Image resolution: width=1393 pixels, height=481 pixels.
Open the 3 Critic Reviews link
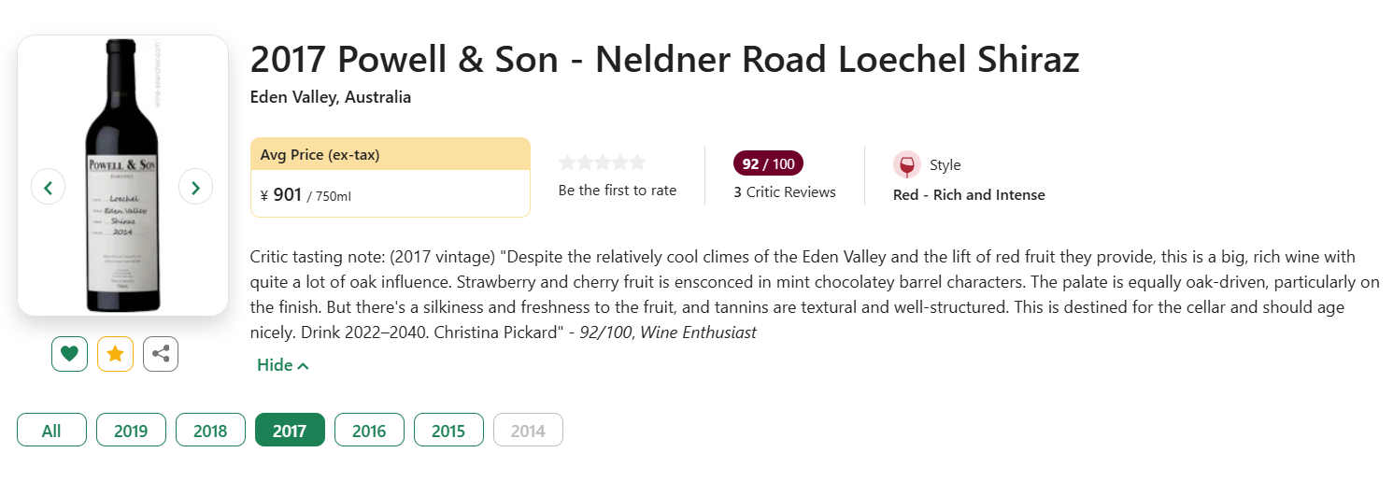[x=785, y=192]
